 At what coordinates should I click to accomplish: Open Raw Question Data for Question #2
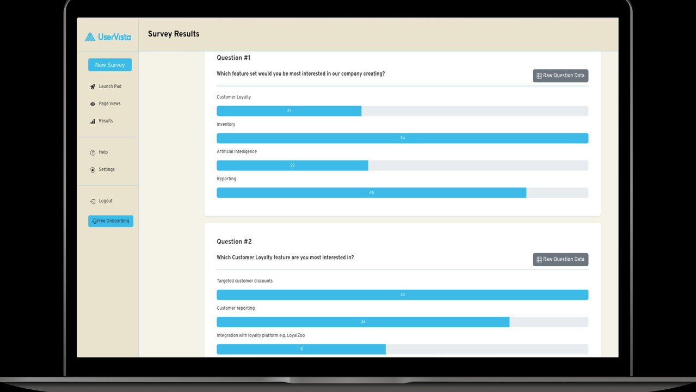point(561,260)
